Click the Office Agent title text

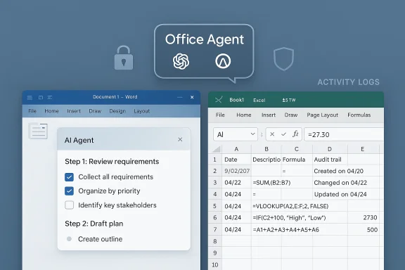(205, 39)
